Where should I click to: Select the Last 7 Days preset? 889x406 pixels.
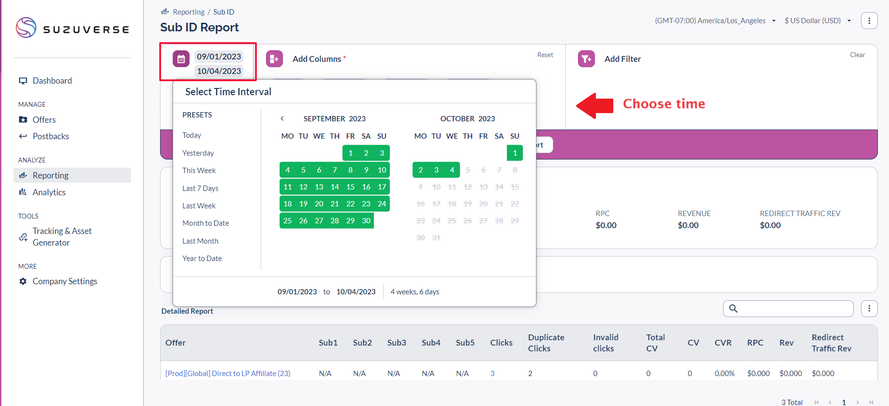[200, 188]
